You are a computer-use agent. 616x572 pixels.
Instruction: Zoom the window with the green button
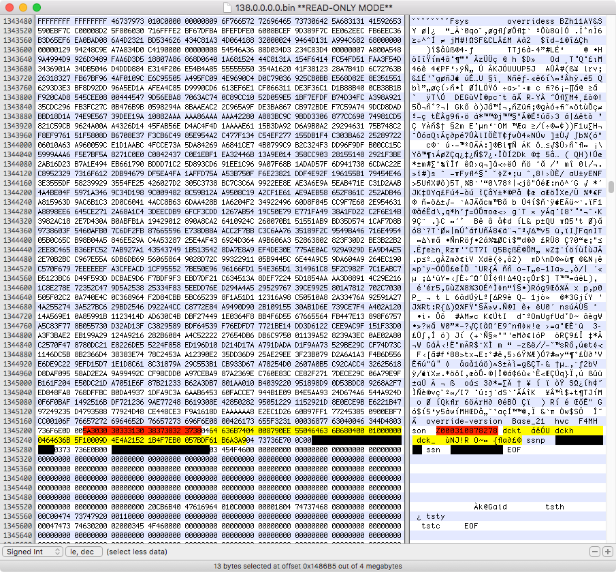[37, 7]
